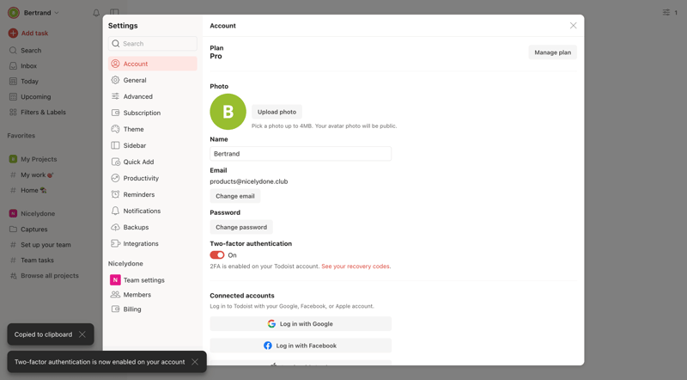
Task: Select Account settings tab
Action: 153,64
